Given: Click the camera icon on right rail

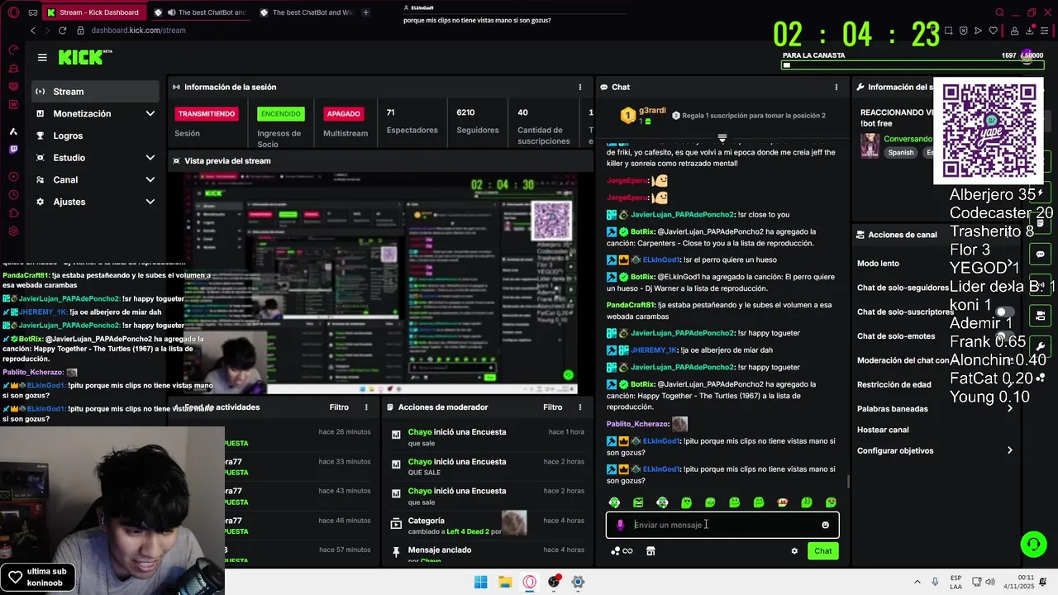Looking at the screenshot, I should click(x=1041, y=316).
